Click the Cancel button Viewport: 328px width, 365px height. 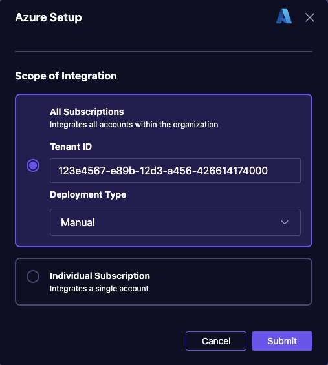pyautogui.click(x=216, y=341)
